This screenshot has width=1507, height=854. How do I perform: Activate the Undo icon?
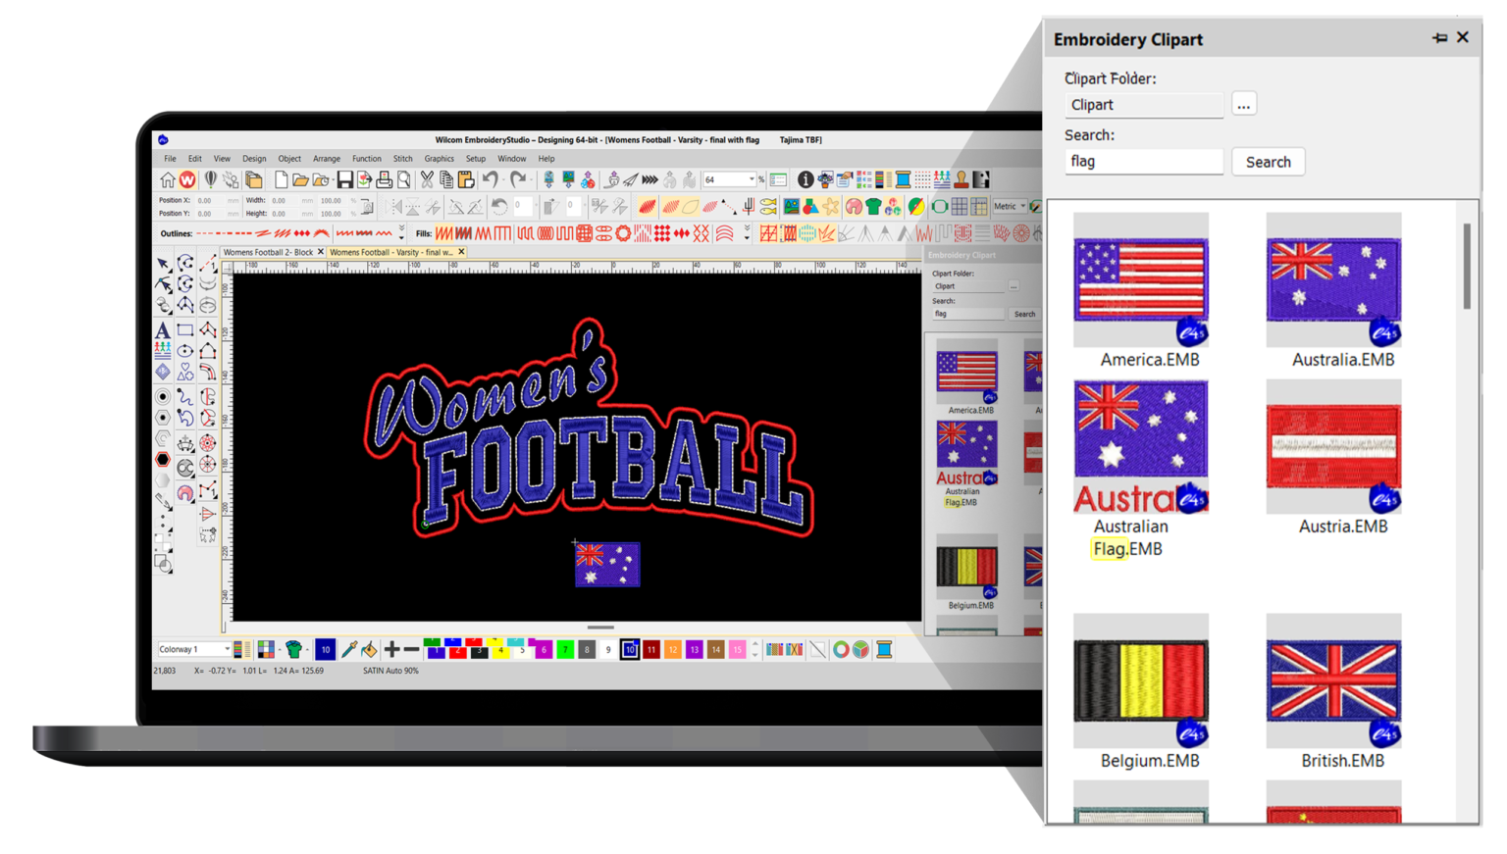tap(493, 179)
